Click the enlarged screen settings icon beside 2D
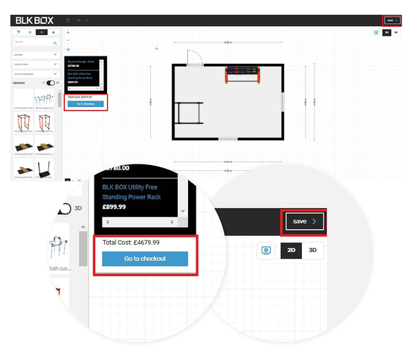The image size is (409, 354). click(x=266, y=251)
